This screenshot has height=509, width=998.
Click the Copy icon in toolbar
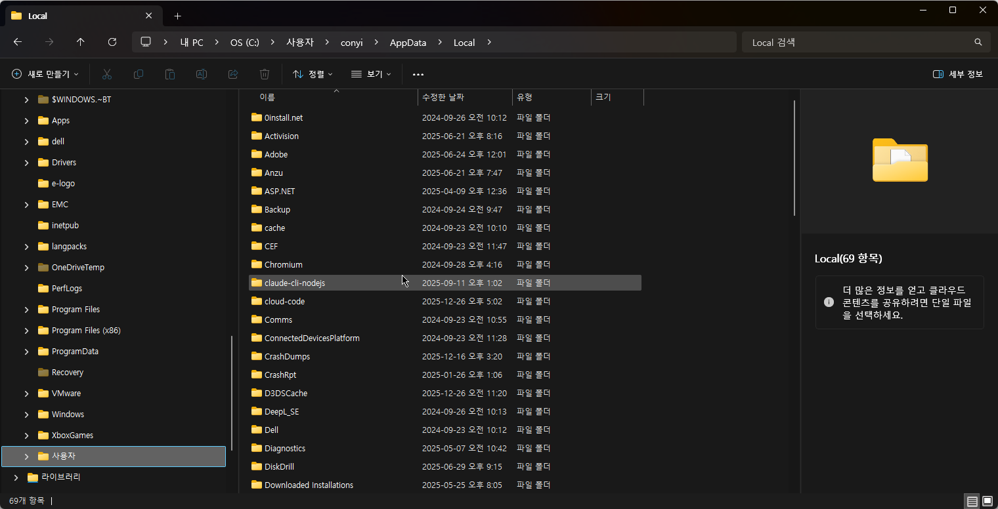(x=139, y=75)
